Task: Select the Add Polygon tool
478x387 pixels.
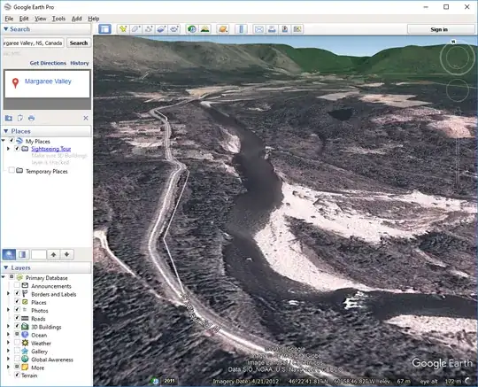Action: [135, 29]
